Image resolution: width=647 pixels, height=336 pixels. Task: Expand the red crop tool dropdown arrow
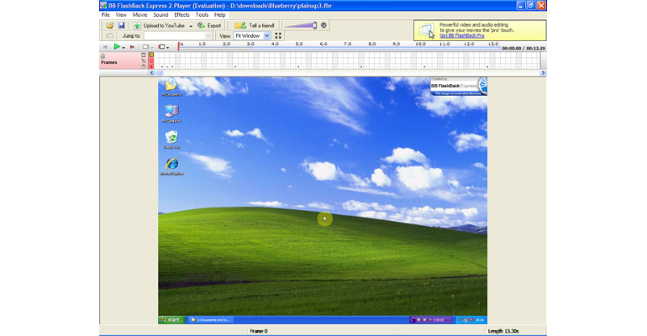point(167,47)
